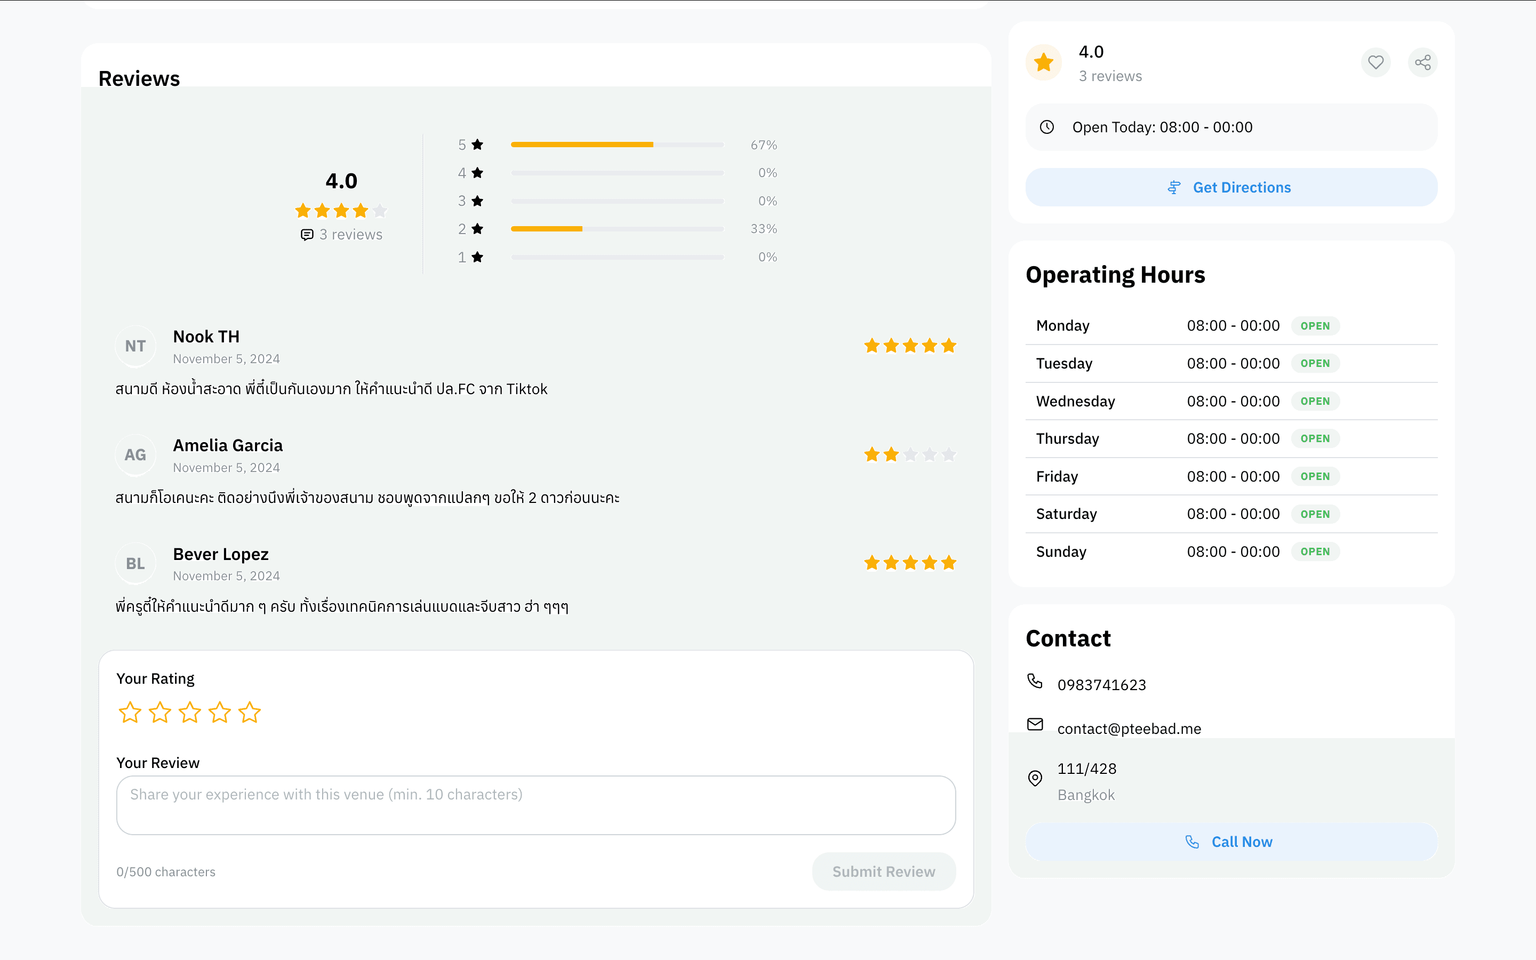Click the Bangkok address text
Image resolution: width=1536 pixels, height=960 pixels.
[x=1086, y=795]
